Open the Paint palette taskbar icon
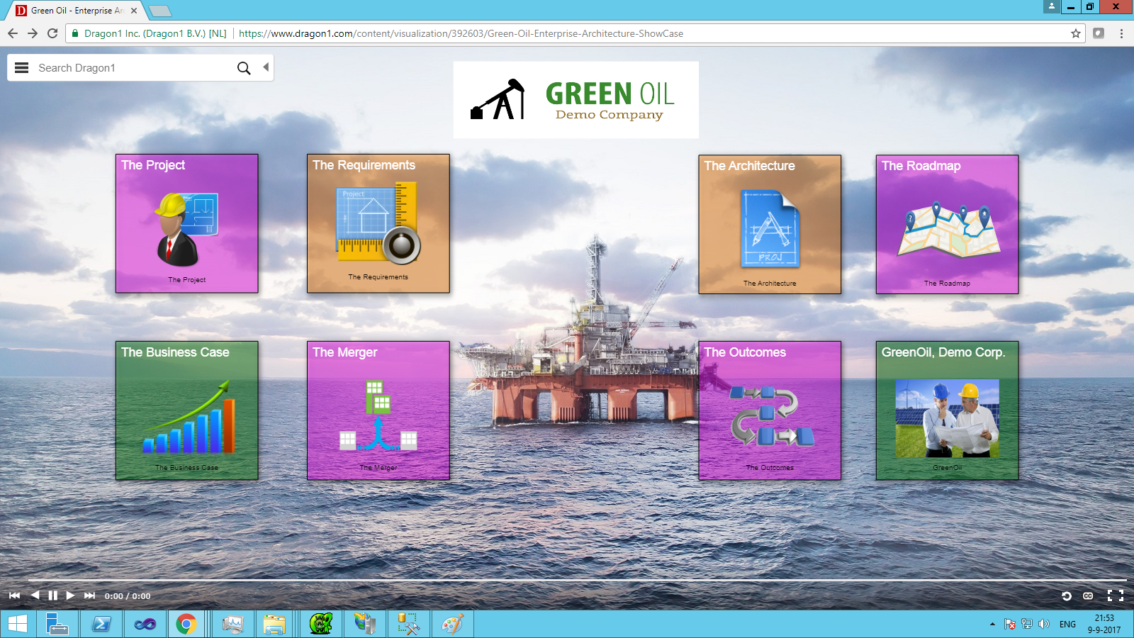This screenshot has width=1134, height=638. [452, 624]
